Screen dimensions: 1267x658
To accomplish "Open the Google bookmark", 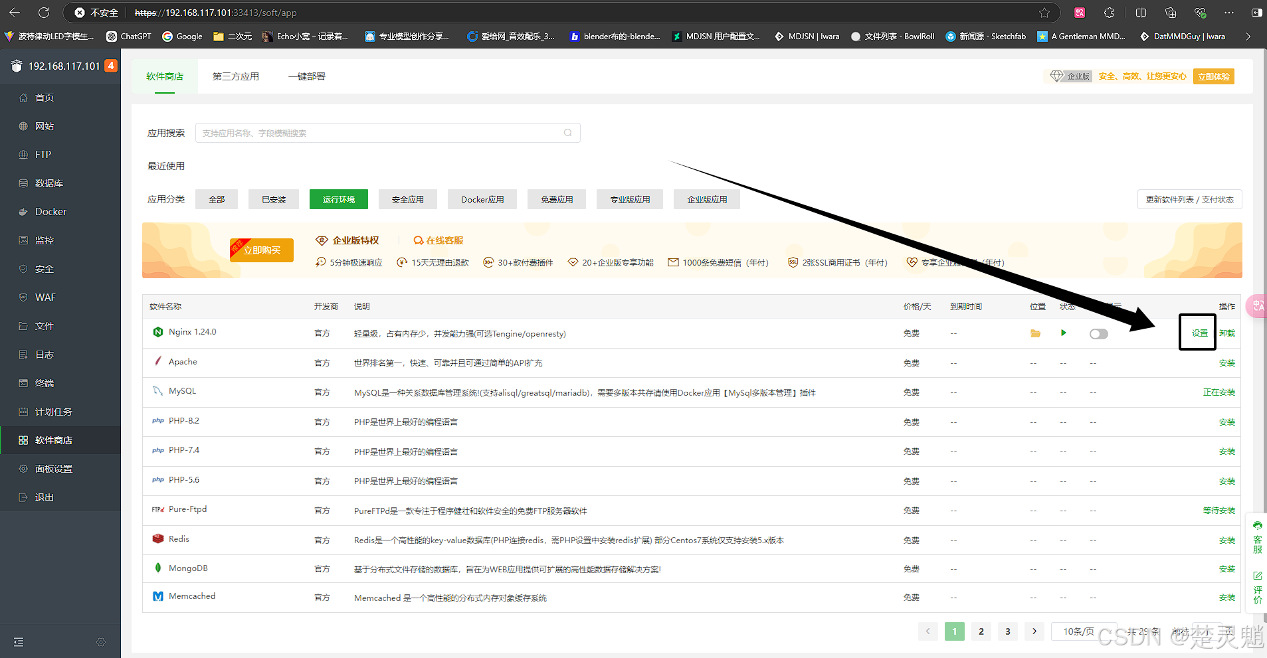I will 183,37.
